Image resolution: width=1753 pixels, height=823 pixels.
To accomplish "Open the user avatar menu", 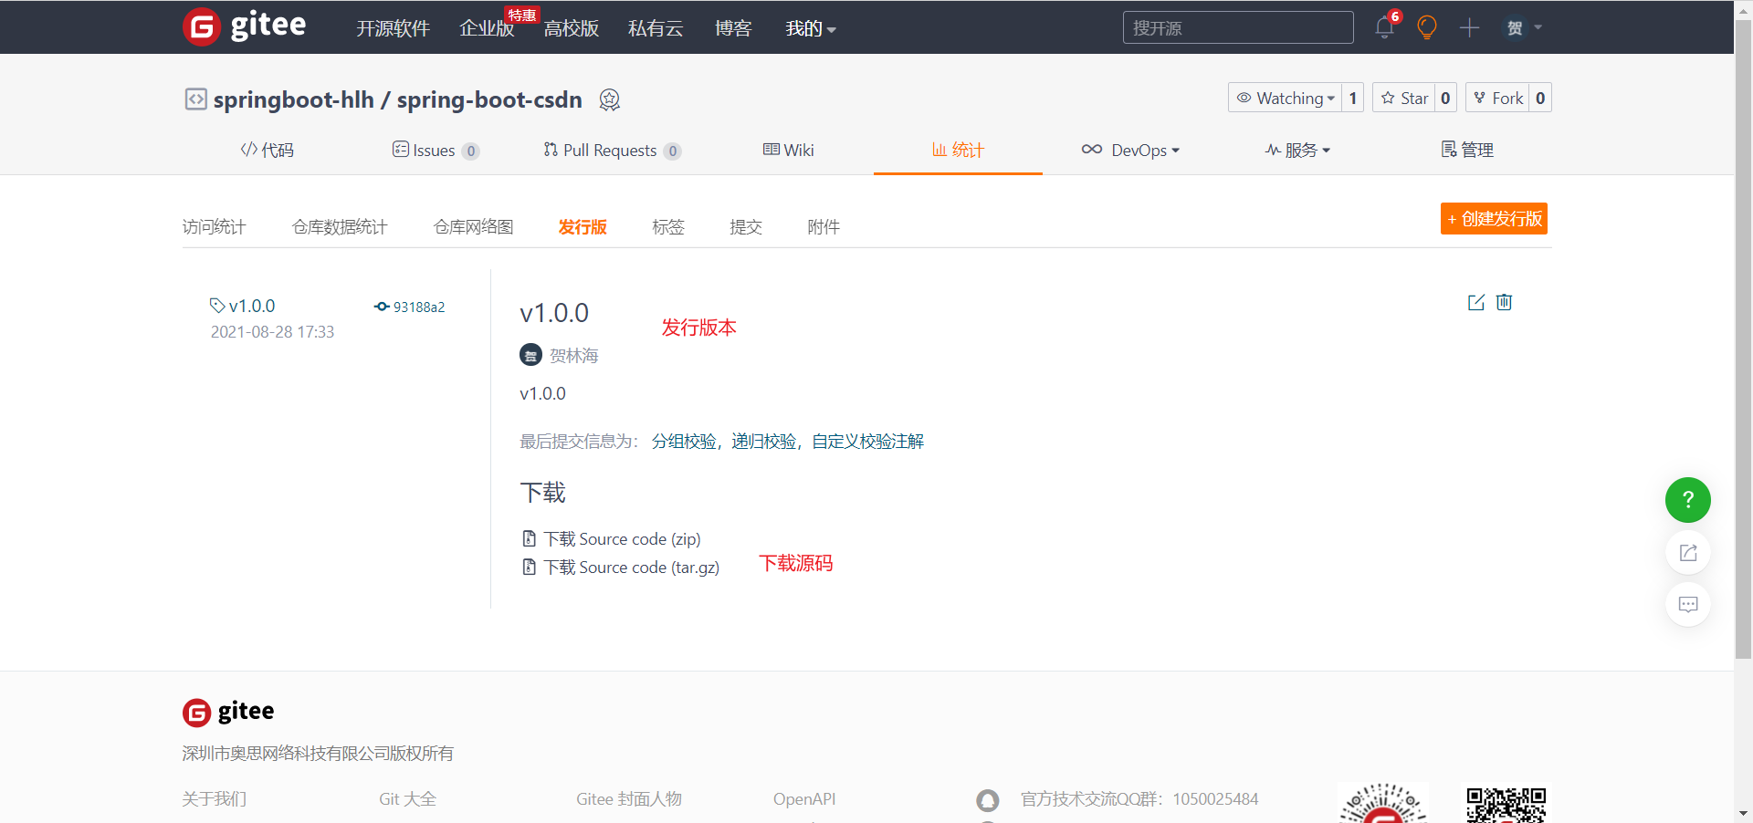I will (x=1522, y=27).
